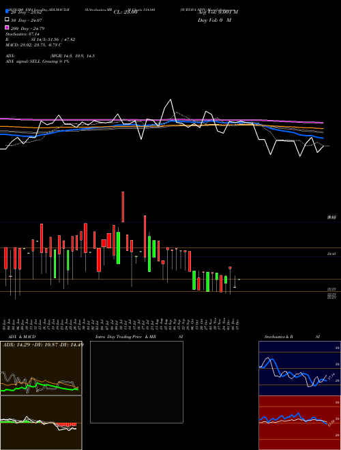The image size is (341, 450).
Task: Click the tallest red candlestick in price chart
Action: [x=123, y=207]
